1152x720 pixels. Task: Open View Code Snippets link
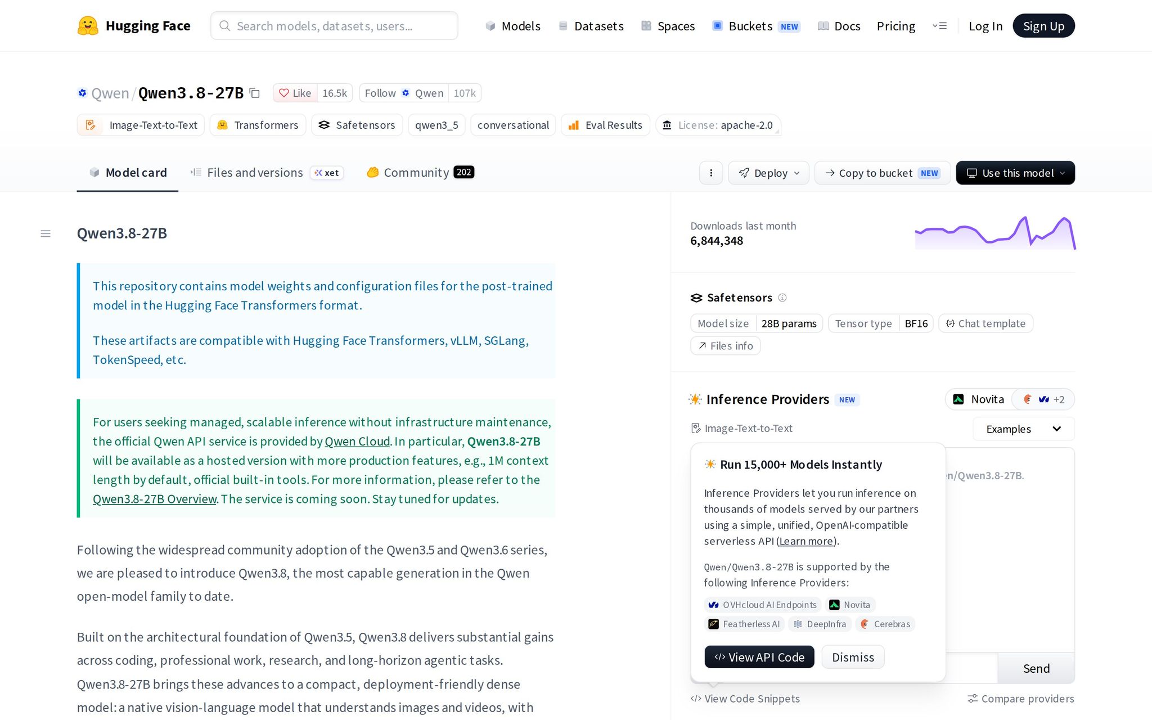(745, 699)
